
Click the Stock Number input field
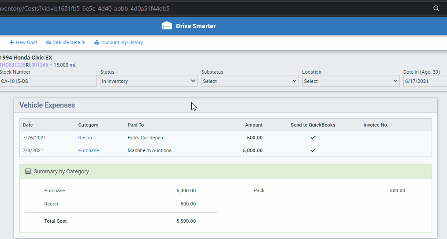pos(48,81)
